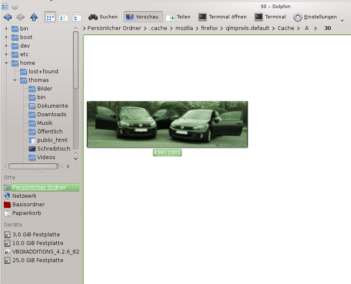The height and width of the screenshot is (284, 351).
Task: Switch to details view mode
Action: point(77,17)
